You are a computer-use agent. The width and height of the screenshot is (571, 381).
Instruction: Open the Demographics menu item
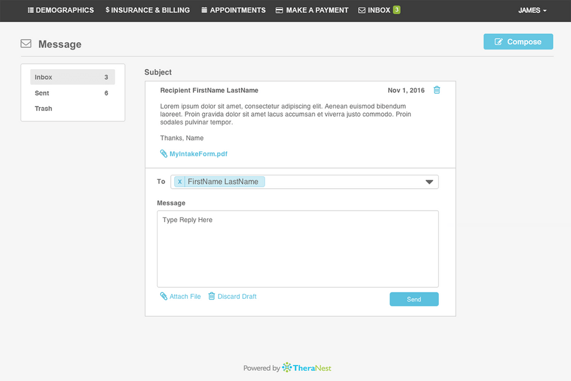61,10
